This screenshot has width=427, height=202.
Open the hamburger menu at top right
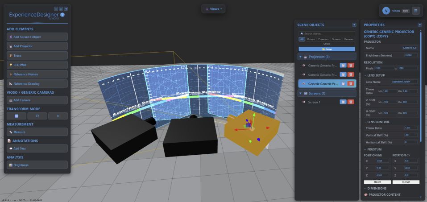[x=415, y=11]
